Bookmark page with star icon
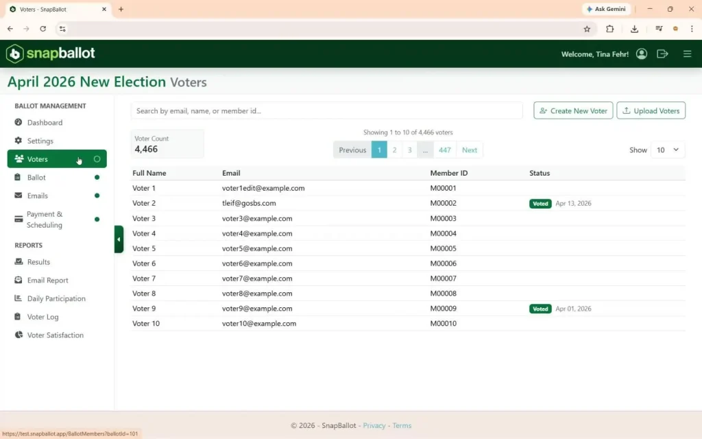The width and height of the screenshot is (702, 439). [587, 29]
